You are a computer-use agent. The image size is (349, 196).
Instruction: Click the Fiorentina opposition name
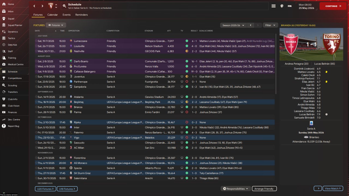pos(80,158)
